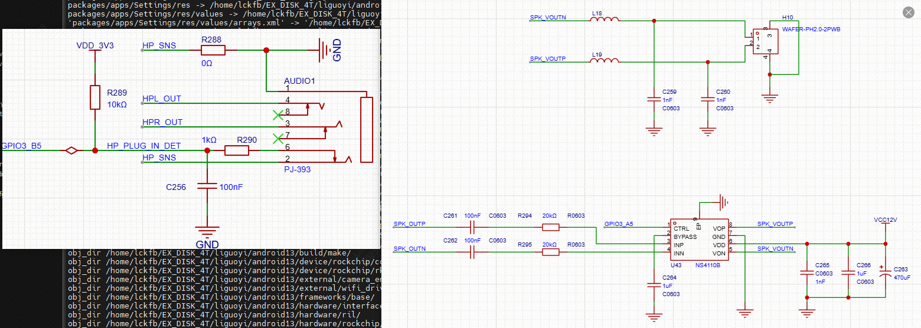The image size is (921, 328).
Task: Click the HP_PLUG_IN_DET net label
Action: [x=143, y=146]
